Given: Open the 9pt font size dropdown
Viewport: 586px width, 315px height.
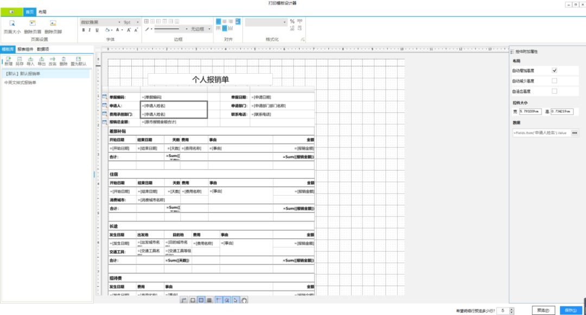Looking at the screenshot, I should pyautogui.click(x=130, y=22).
